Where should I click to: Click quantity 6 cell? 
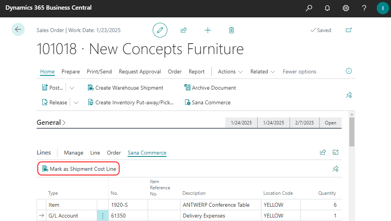[x=321, y=205]
